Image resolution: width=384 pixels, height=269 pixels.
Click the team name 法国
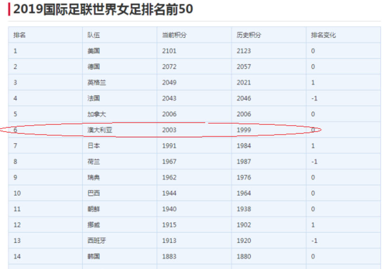[x=93, y=99]
